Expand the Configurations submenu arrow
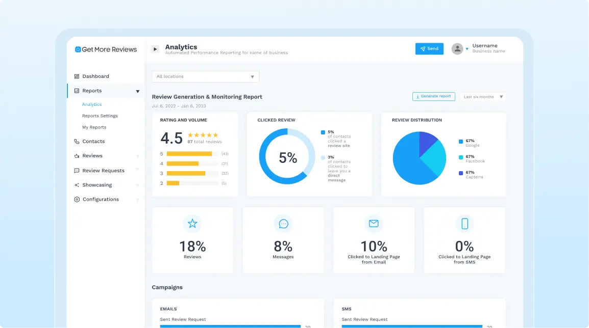The image size is (589, 328). tap(137, 200)
